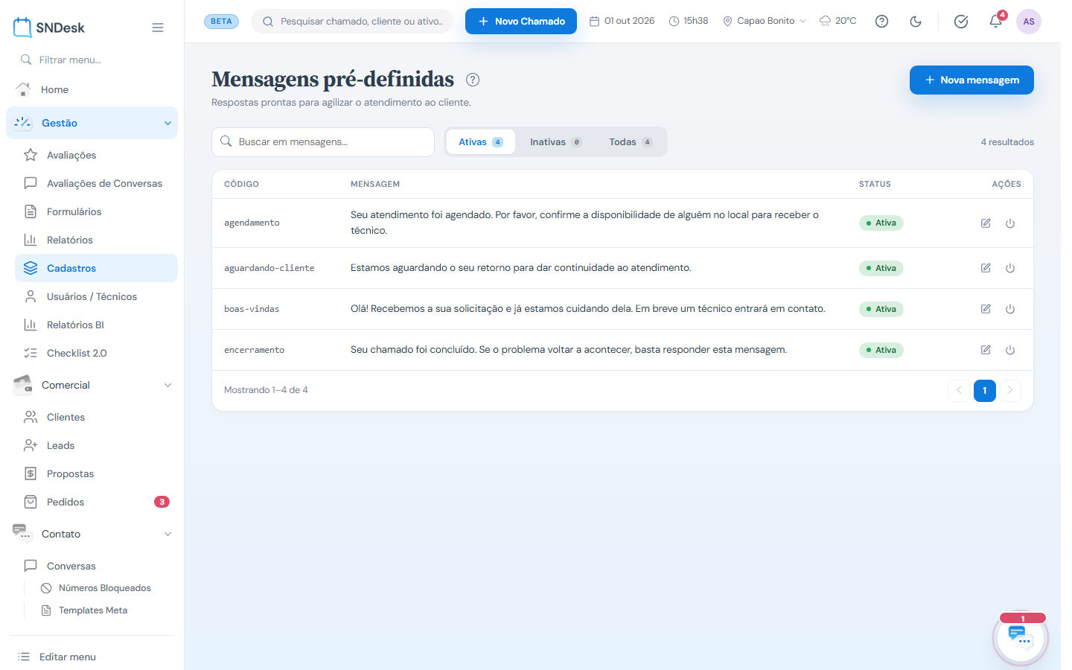Click the SNDesk logo
This screenshot has height=670, width=1072.
pos(49,28)
